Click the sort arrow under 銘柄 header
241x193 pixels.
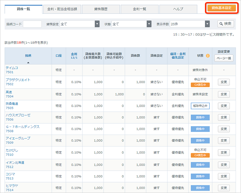28,62
